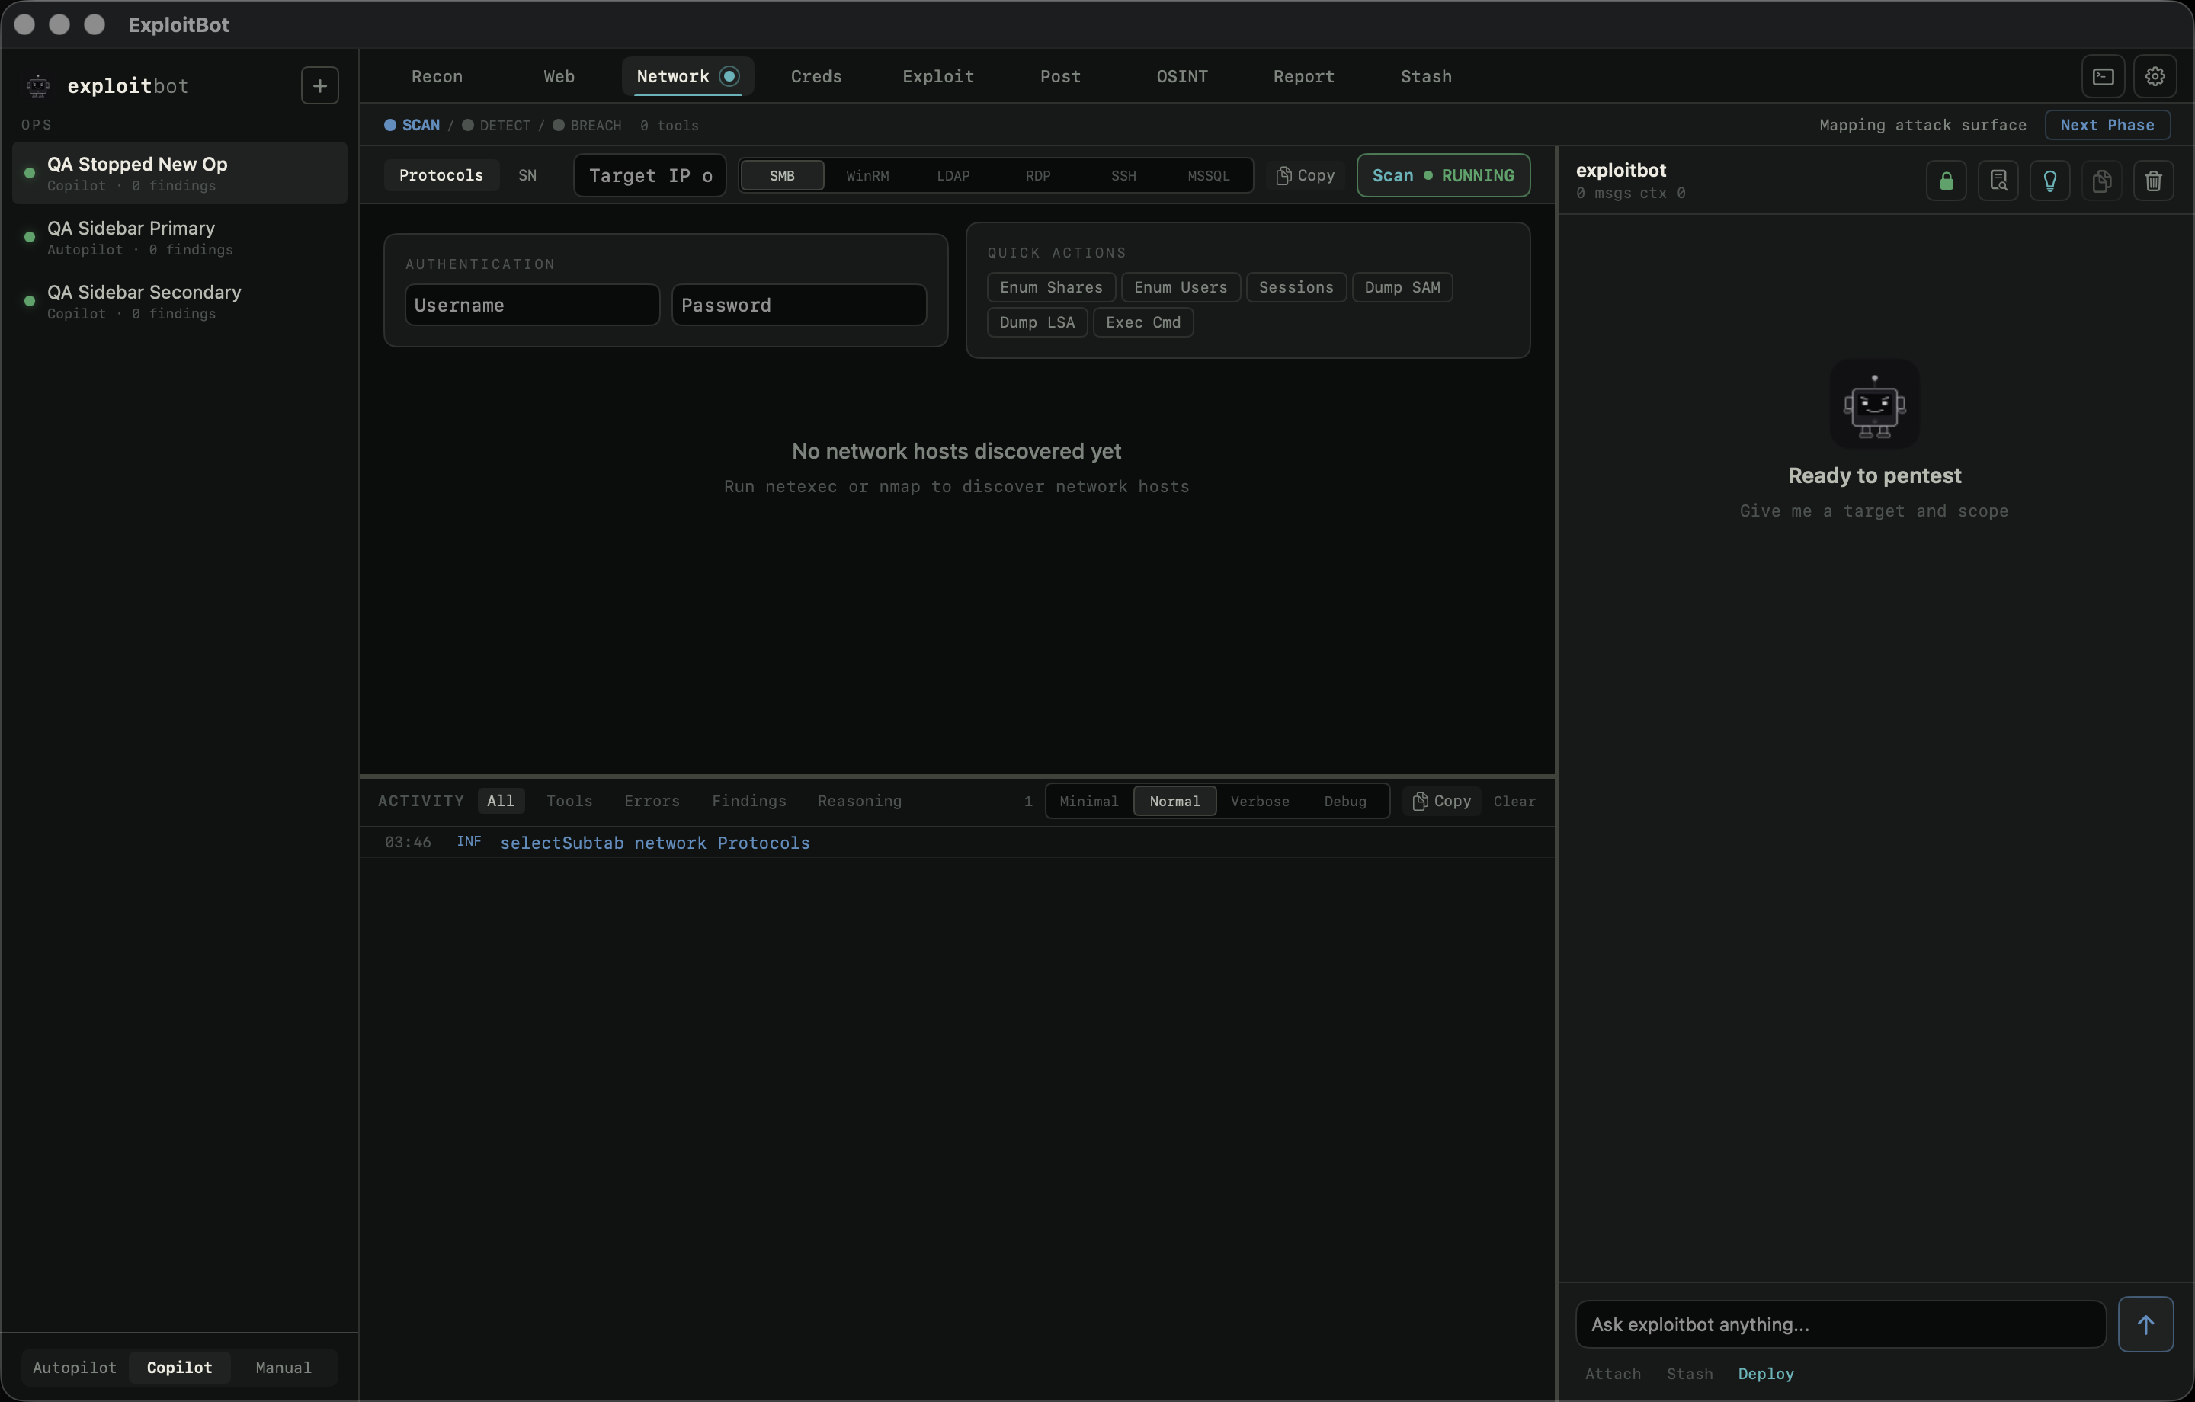Run Enum Users quick action

1181,287
